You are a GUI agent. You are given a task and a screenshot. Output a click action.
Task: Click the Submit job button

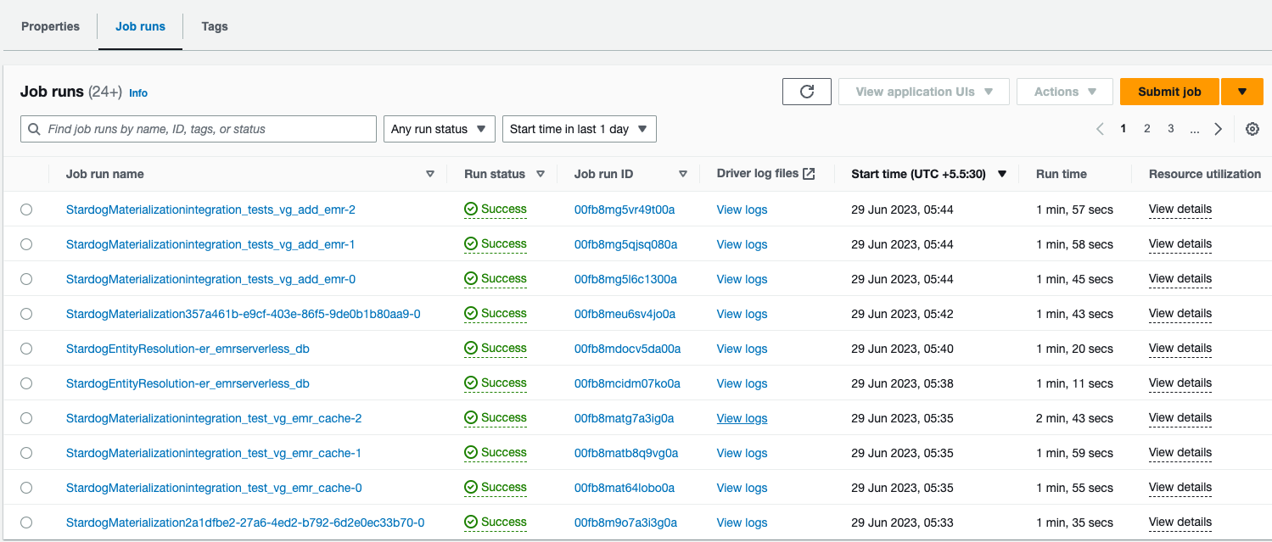(x=1168, y=91)
